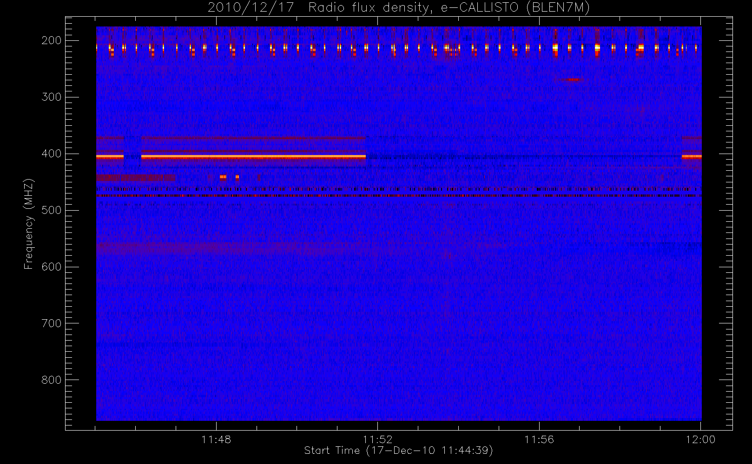
Task: Click the 300 frequency tick label
Action: pyautogui.click(x=52, y=97)
